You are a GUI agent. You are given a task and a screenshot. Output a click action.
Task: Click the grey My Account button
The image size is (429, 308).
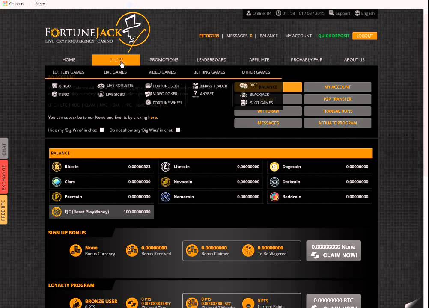click(x=337, y=87)
